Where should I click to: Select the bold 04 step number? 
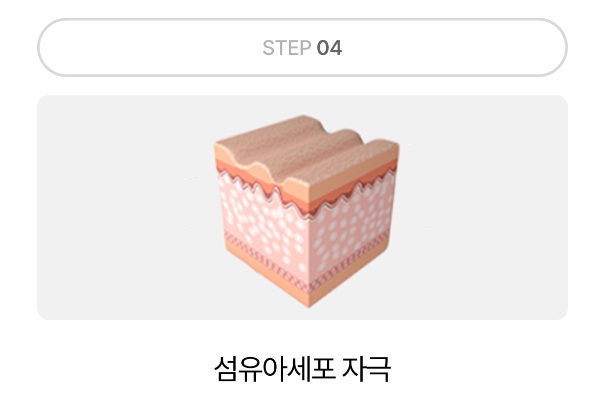pos(329,48)
